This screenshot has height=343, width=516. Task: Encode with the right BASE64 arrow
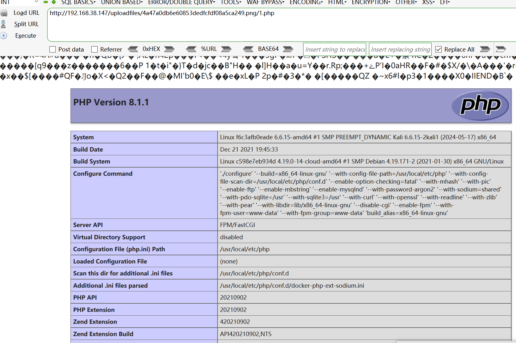[288, 49]
